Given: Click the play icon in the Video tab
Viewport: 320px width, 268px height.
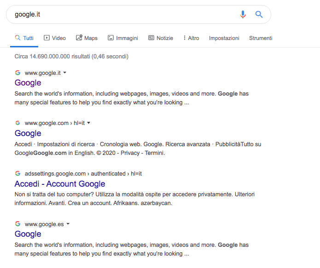Looking at the screenshot, I should click(47, 38).
